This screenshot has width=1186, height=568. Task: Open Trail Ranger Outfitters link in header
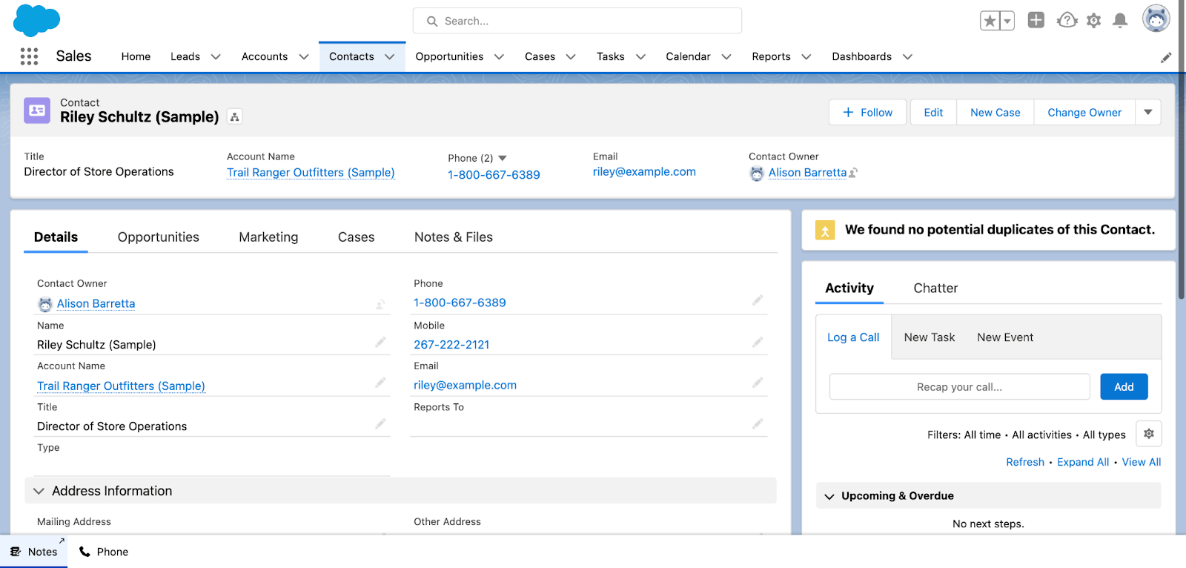tap(311, 173)
